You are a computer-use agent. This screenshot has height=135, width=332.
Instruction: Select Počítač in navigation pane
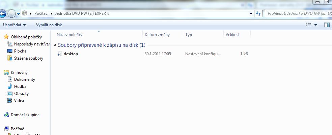17,129
